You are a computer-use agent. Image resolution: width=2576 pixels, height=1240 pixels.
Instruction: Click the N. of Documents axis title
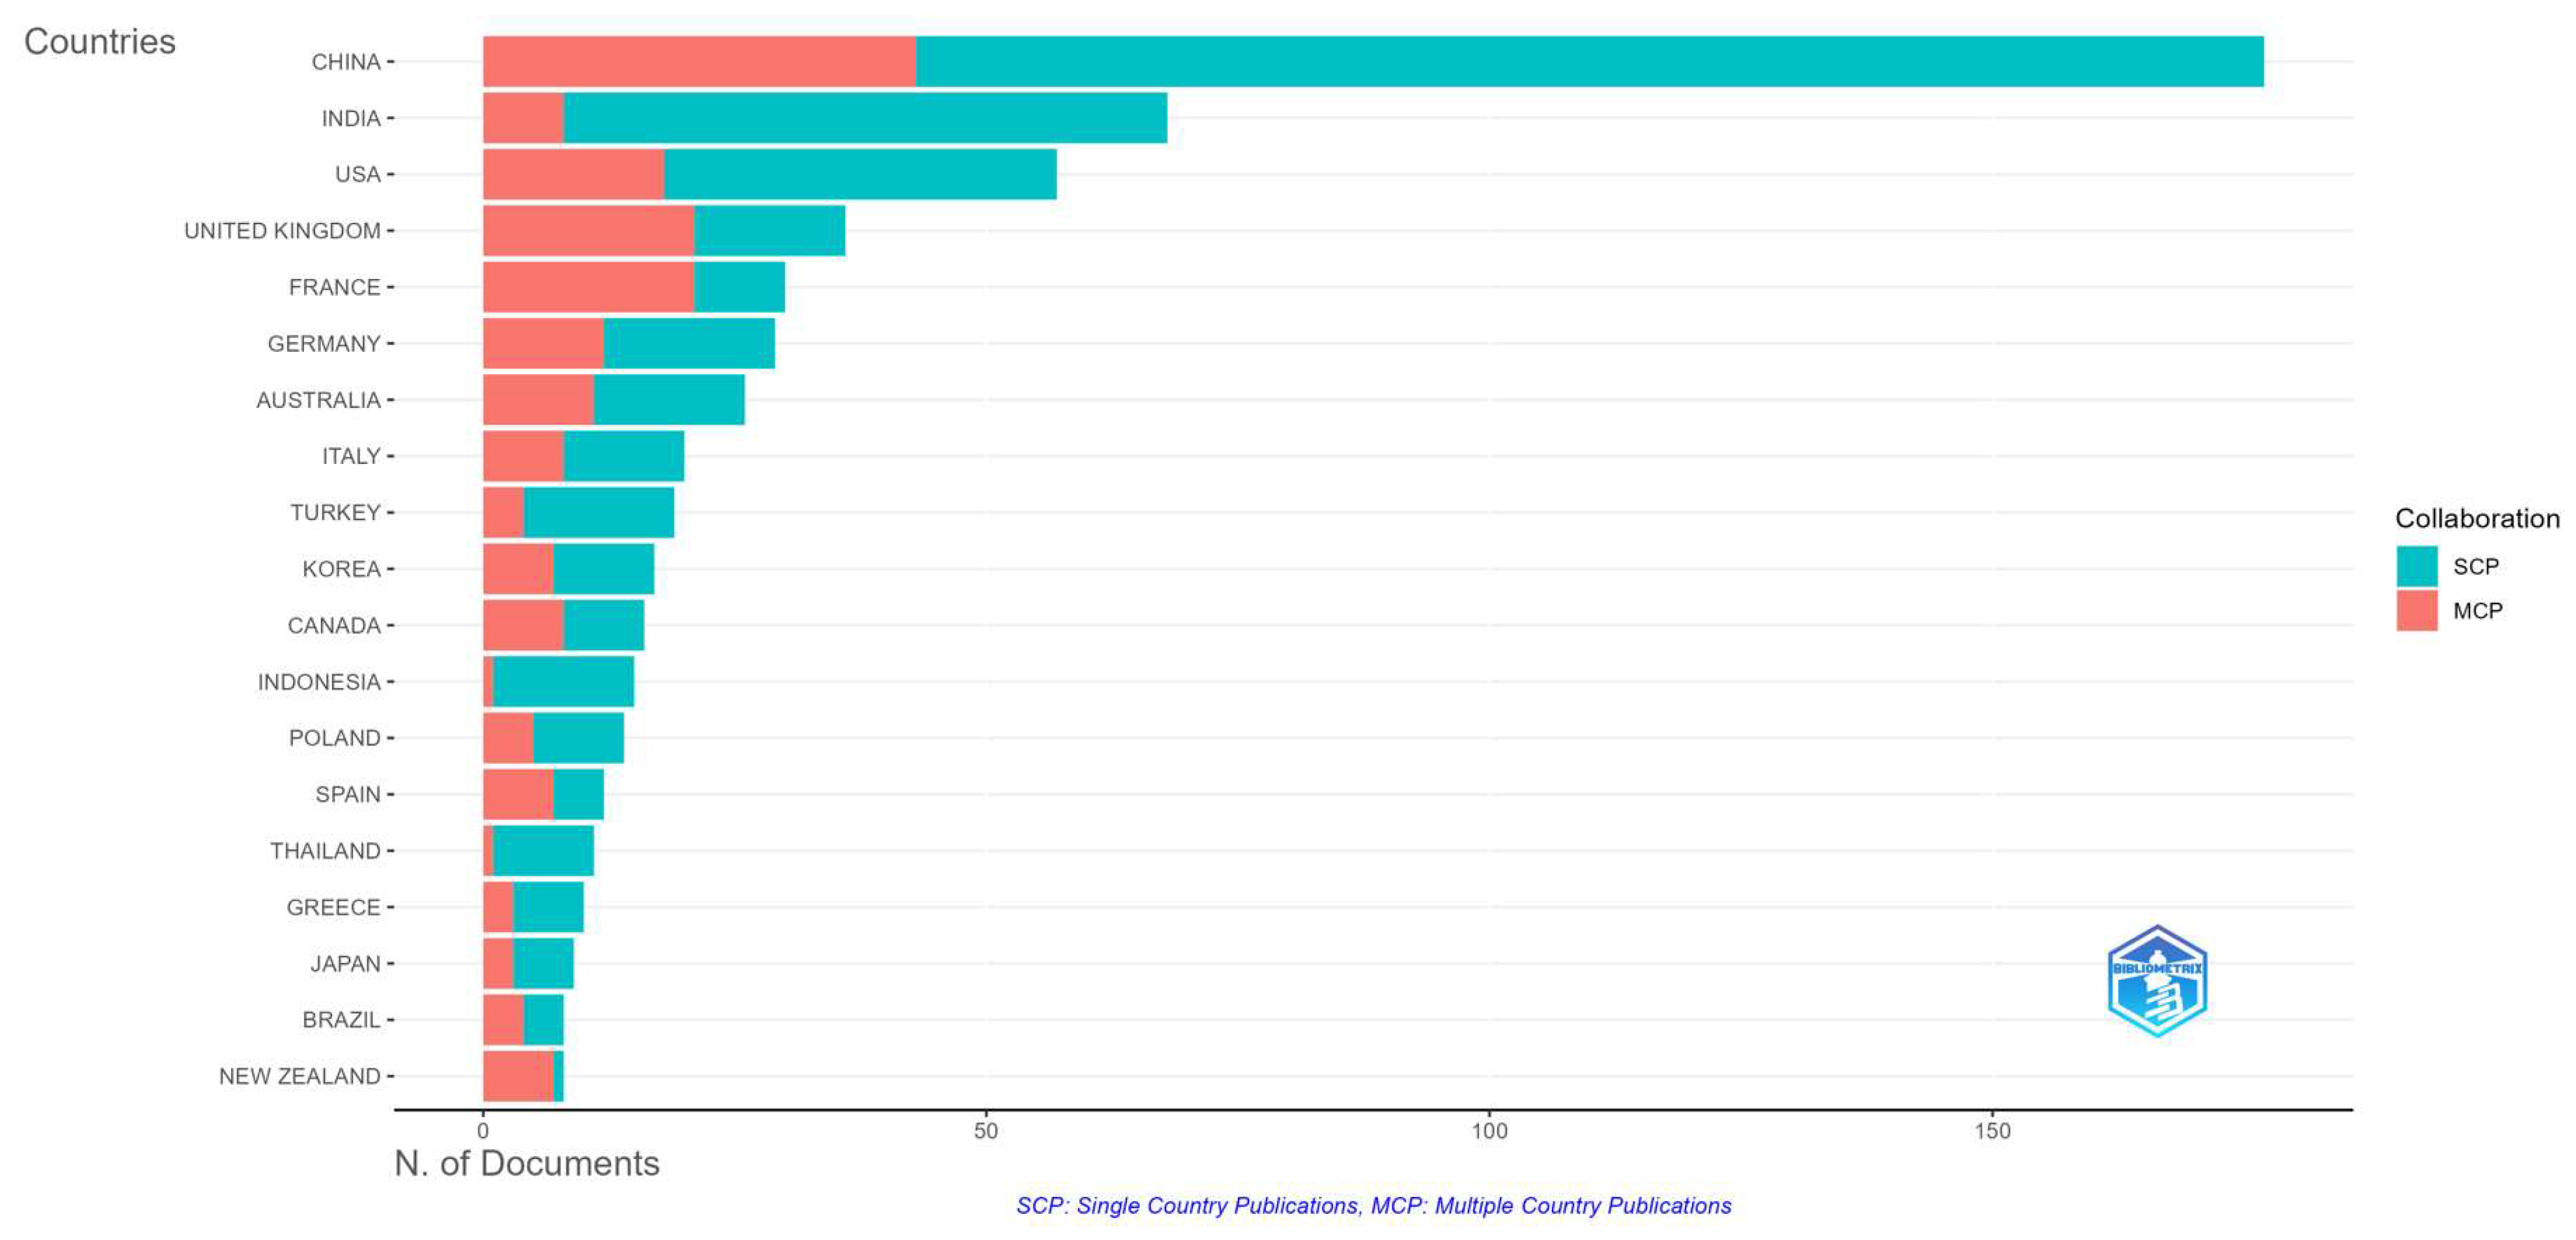(526, 1163)
